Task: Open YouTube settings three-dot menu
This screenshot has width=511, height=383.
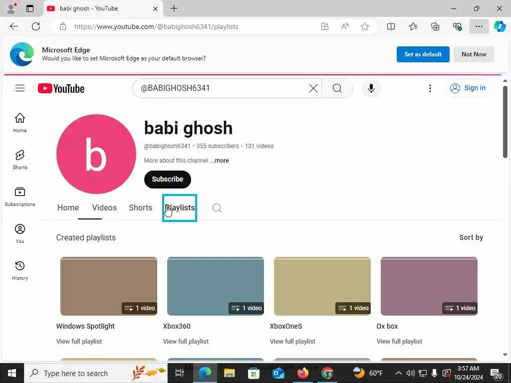Action: point(430,88)
